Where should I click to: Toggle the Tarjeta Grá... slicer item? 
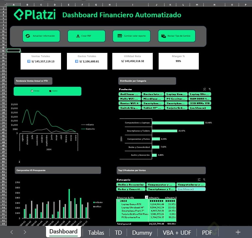pyautogui.click(x=176, y=108)
